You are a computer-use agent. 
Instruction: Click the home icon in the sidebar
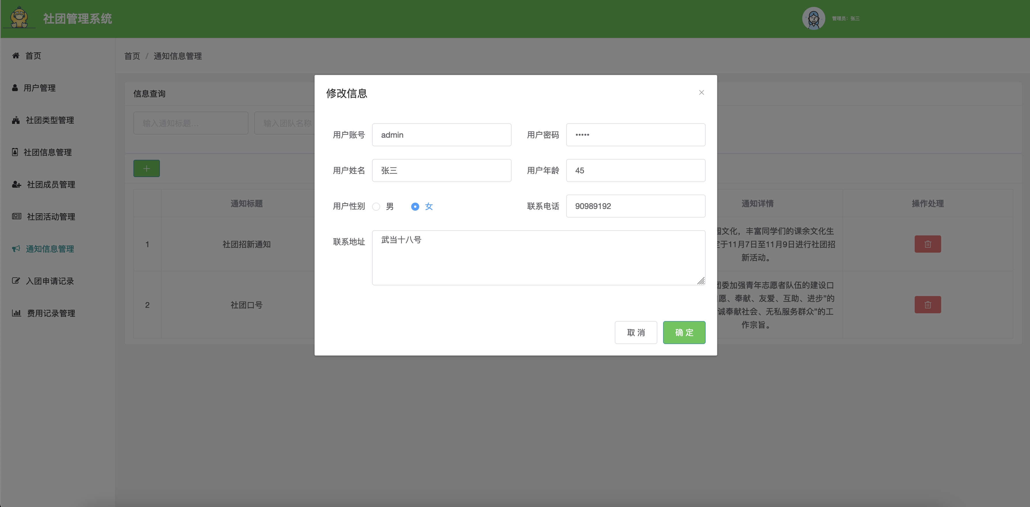pos(16,55)
